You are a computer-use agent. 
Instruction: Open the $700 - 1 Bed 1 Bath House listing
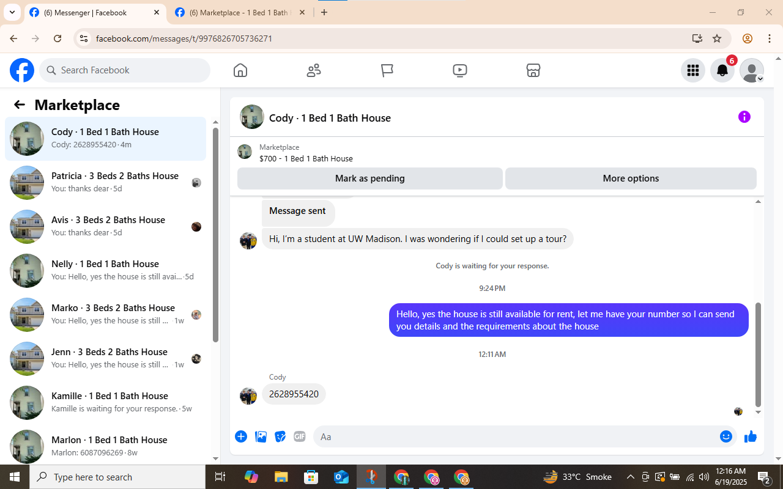coord(306,158)
